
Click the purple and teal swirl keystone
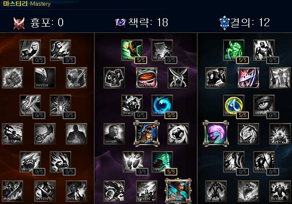pos(216,133)
